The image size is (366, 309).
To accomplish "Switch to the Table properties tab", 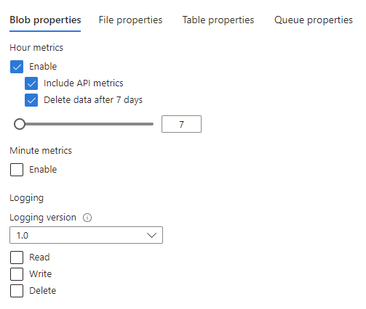I will (218, 20).
